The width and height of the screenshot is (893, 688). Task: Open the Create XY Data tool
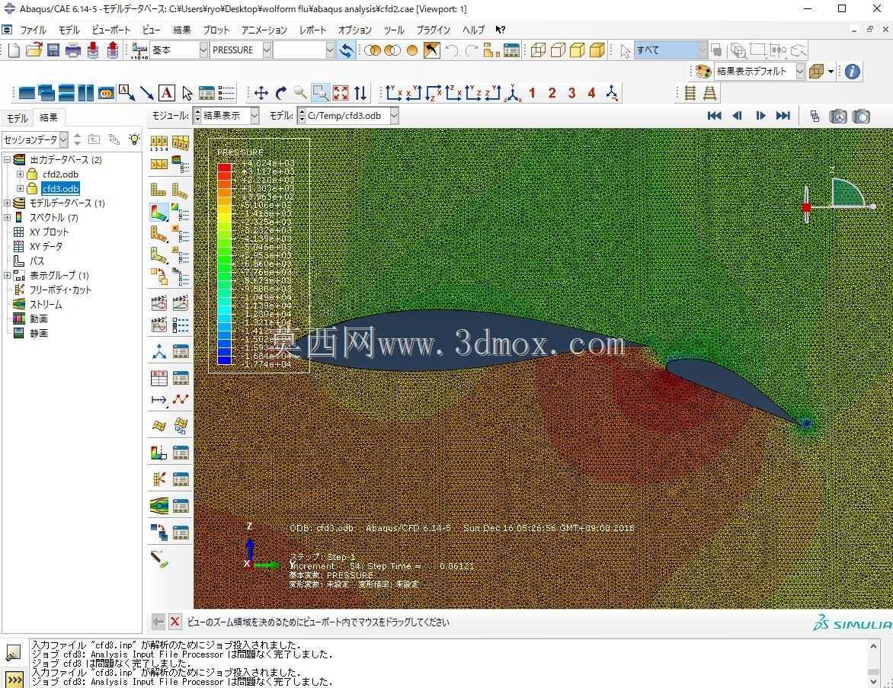159,378
